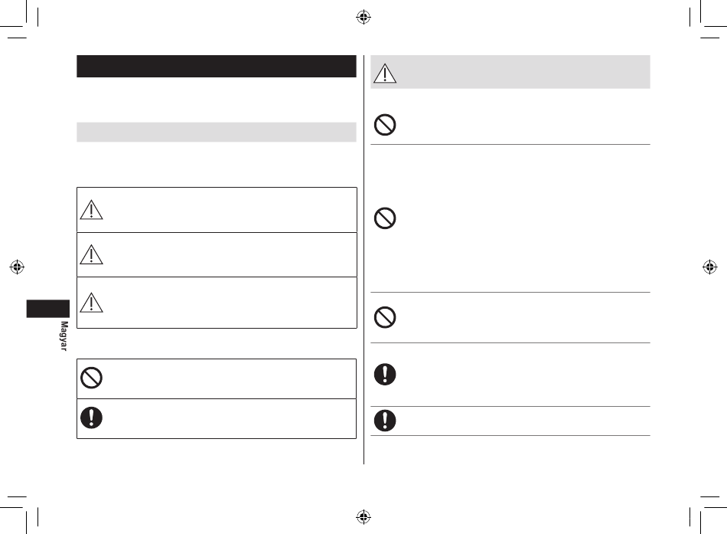Click the upper mandatory exclamation symbol in the right column
727x534 pixels.
point(385,375)
